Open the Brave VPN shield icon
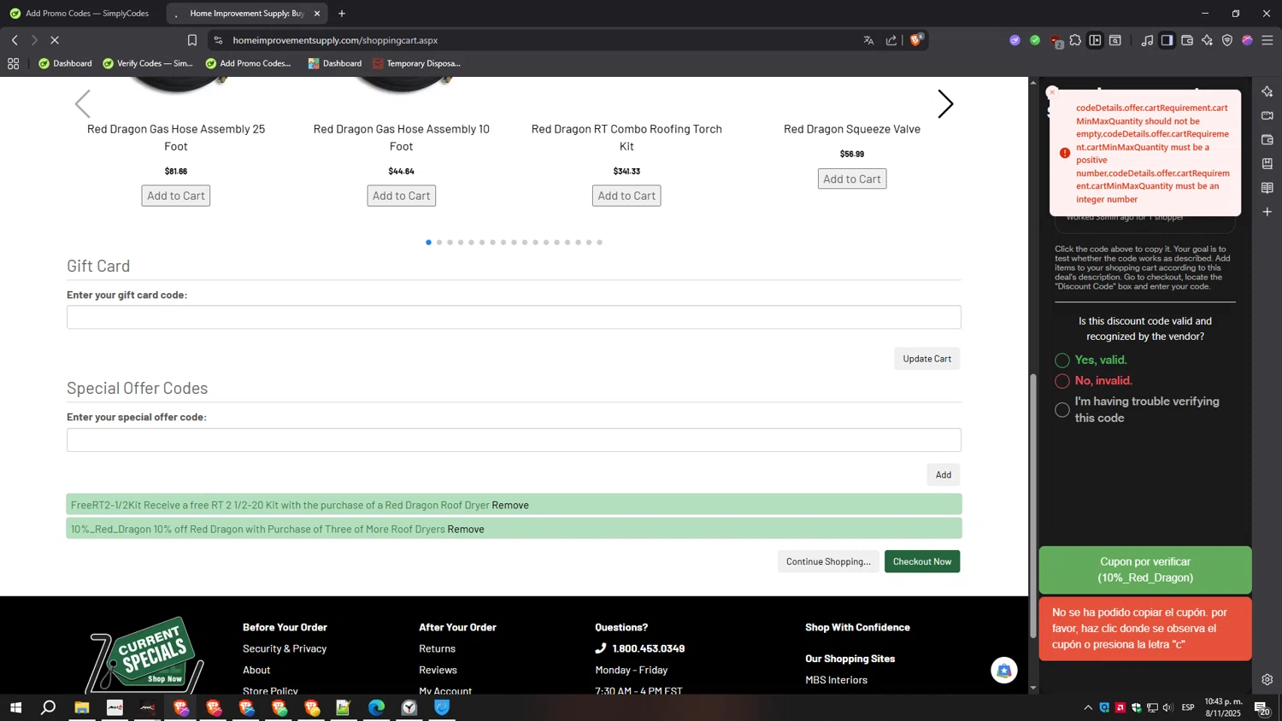The width and height of the screenshot is (1282, 721). (x=1227, y=40)
